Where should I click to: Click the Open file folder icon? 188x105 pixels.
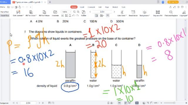9,7
